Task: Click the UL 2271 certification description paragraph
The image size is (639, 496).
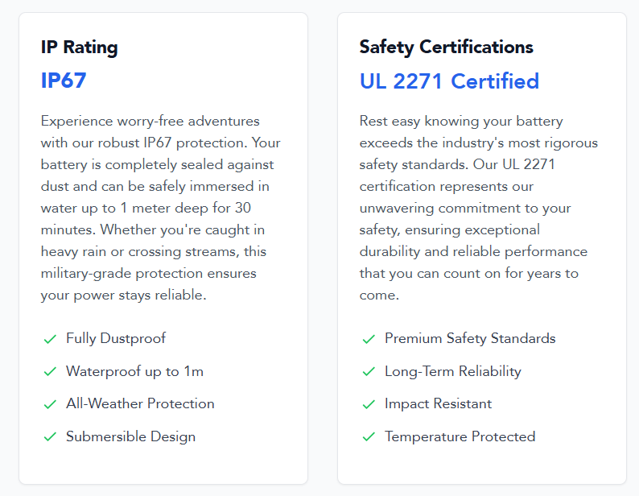Action: (478, 208)
